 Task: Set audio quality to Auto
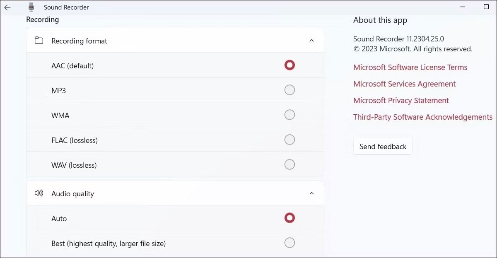pyautogui.click(x=290, y=218)
